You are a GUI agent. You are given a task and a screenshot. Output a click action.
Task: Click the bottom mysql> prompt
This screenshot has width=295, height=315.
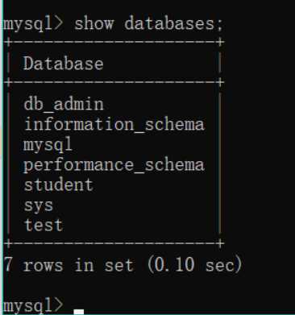point(34,306)
